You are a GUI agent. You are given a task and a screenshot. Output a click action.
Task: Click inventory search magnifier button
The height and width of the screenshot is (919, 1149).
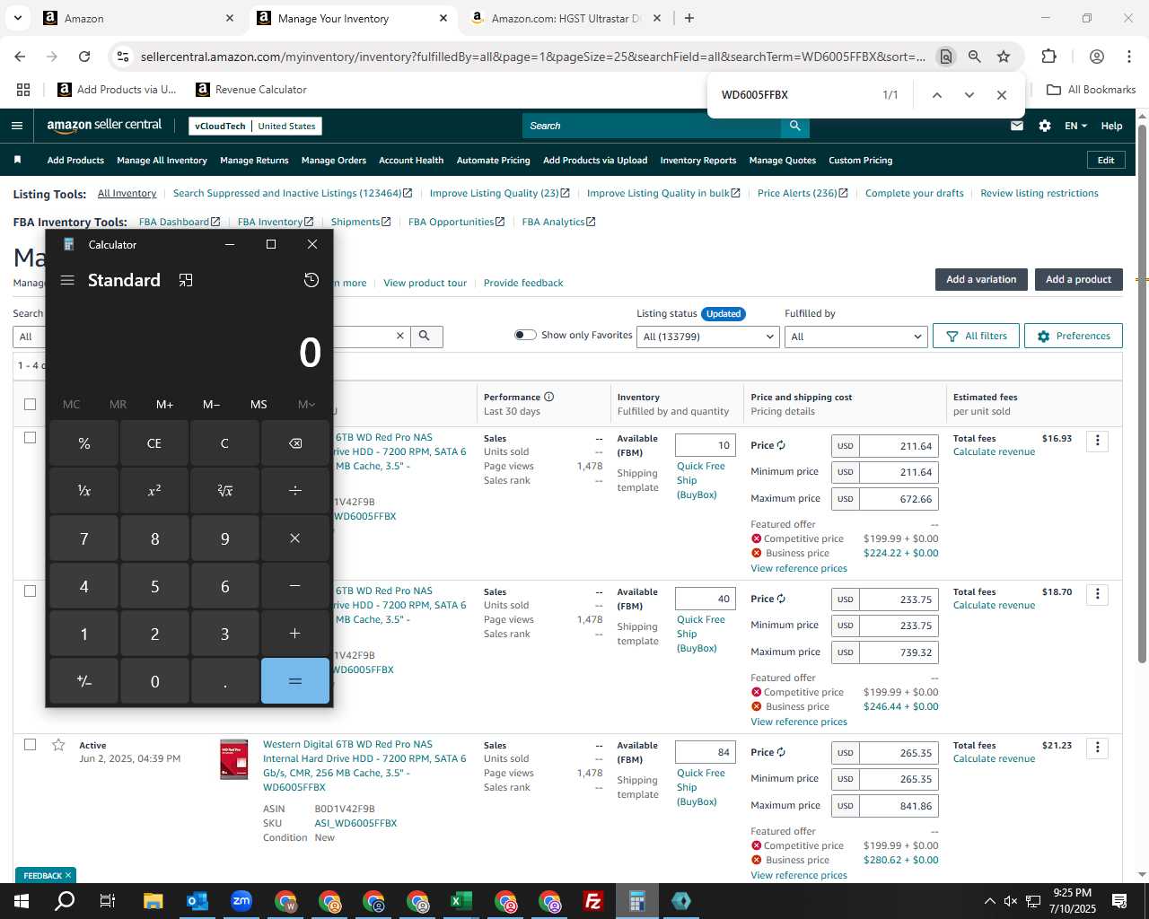(425, 336)
